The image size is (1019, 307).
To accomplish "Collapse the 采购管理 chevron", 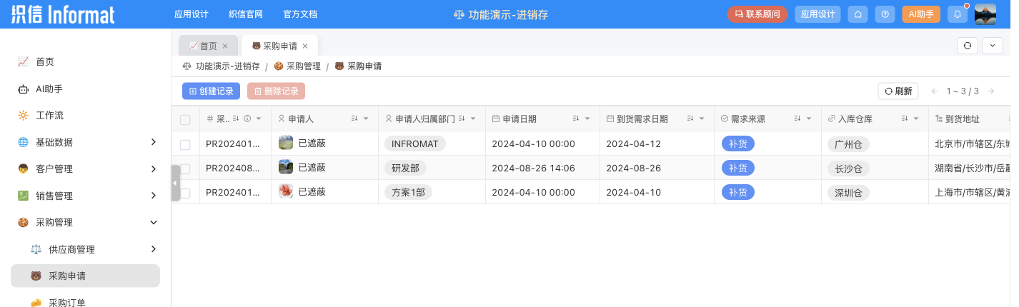I will (153, 223).
